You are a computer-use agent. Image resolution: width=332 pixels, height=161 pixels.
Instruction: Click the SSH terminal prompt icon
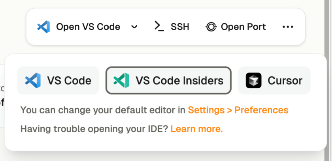[159, 27]
